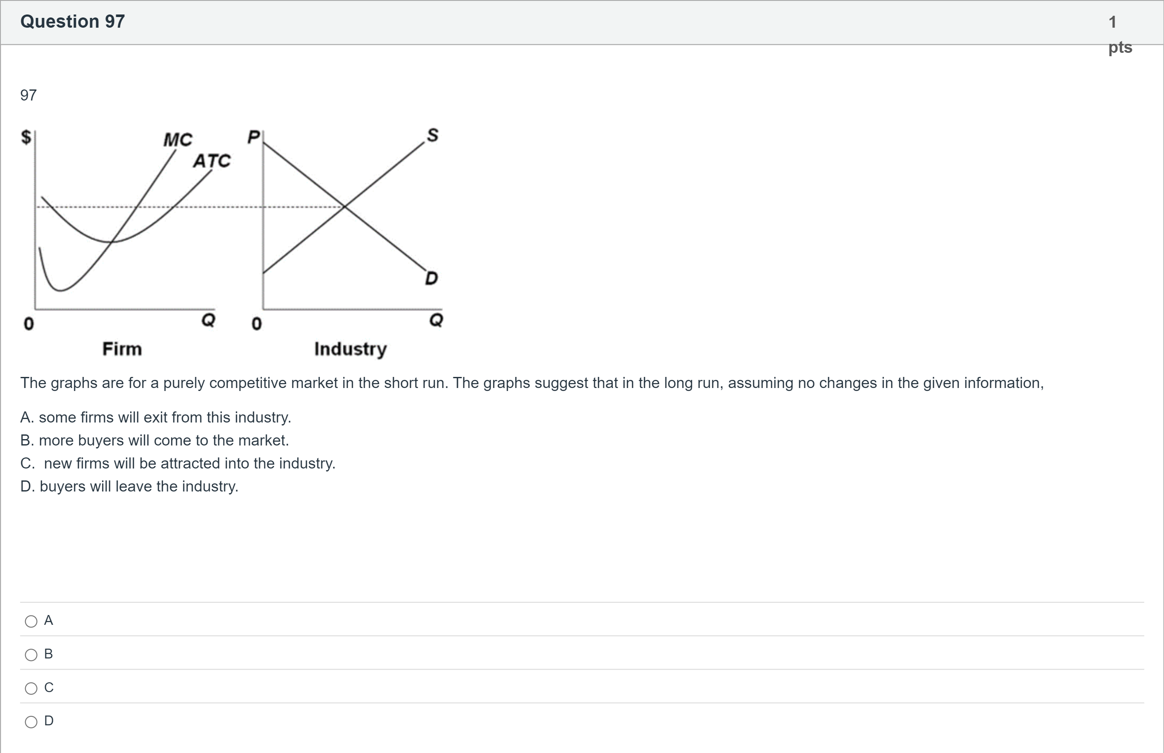Viewport: 1164px width, 753px height.
Task: Click the P axis label on Industry graph
Action: [253, 137]
